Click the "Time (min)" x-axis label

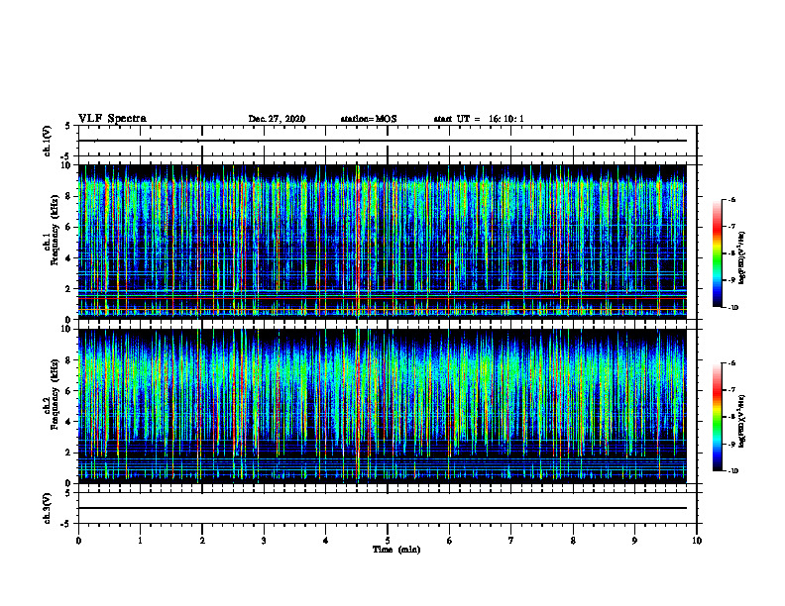point(396,550)
